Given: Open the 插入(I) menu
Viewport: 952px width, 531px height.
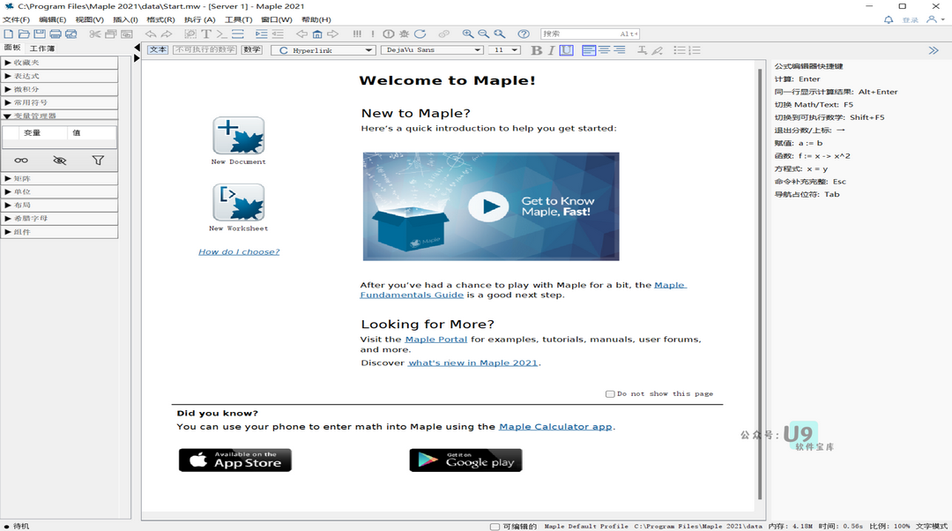Looking at the screenshot, I should tap(125, 20).
